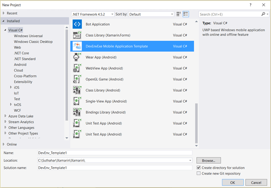Click the template list vertical scrollbar thumb
The width and height of the screenshot is (271, 188).
[196, 123]
